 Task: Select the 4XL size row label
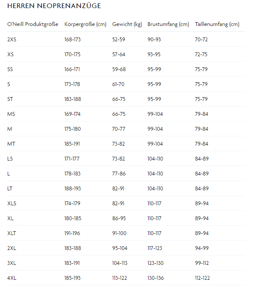click(x=12, y=278)
